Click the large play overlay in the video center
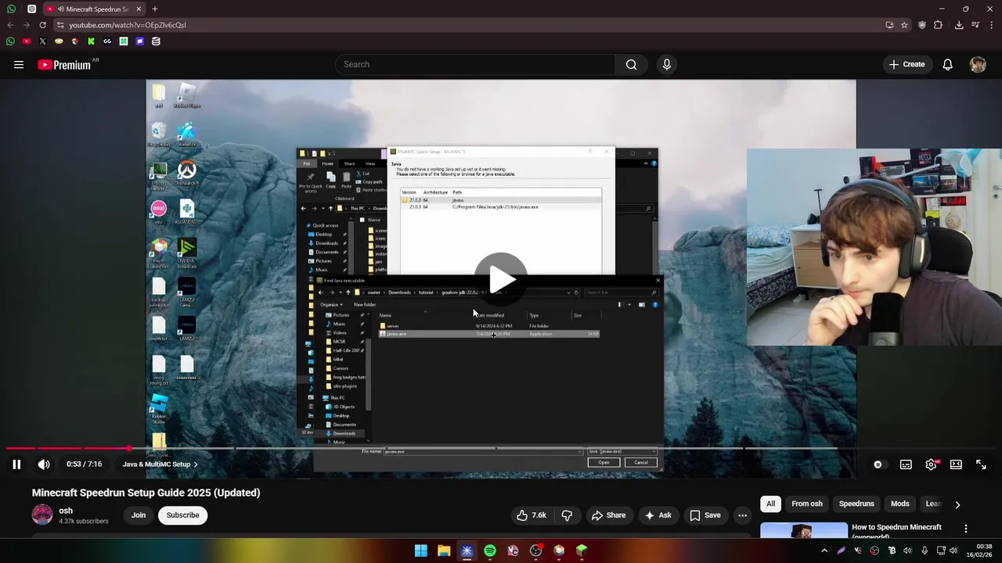The width and height of the screenshot is (1002, 563). (501, 278)
